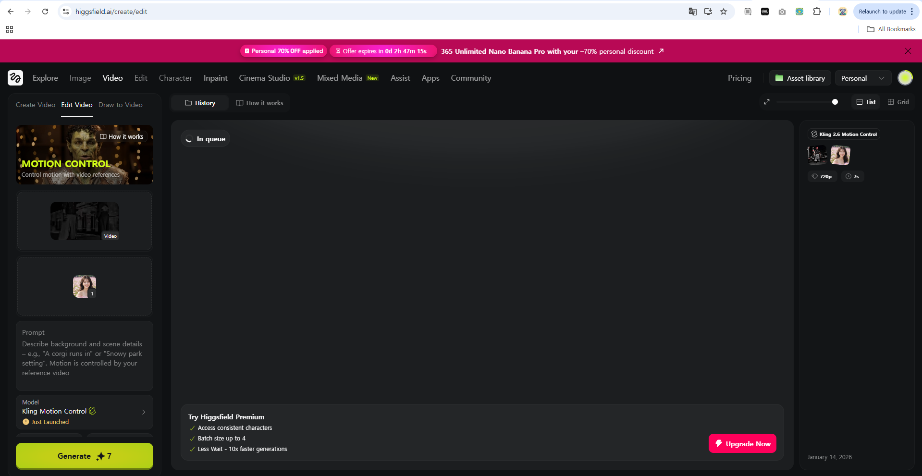The width and height of the screenshot is (922, 476).
Task: Switch to List view
Action: click(866, 102)
